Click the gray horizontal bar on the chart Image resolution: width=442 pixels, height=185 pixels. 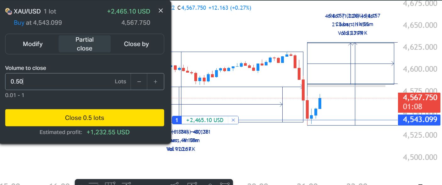click(x=346, y=86)
